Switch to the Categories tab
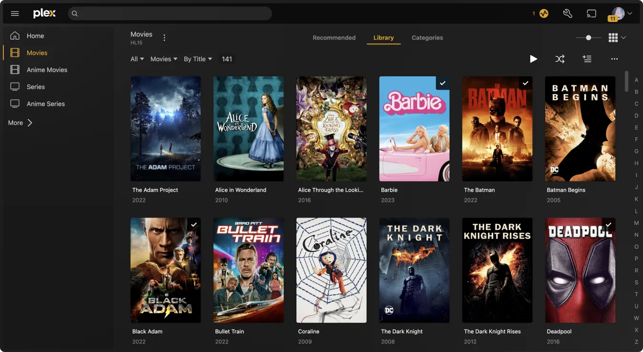This screenshot has height=352, width=643. pyautogui.click(x=427, y=38)
